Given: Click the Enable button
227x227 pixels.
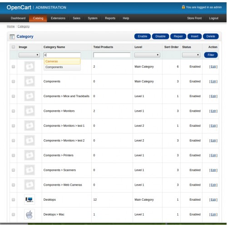Looking at the screenshot, I should pyautogui.click(x=143, y=36).
